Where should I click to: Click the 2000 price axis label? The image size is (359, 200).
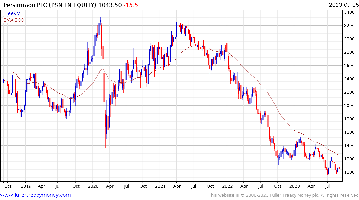tap(349, 106)
